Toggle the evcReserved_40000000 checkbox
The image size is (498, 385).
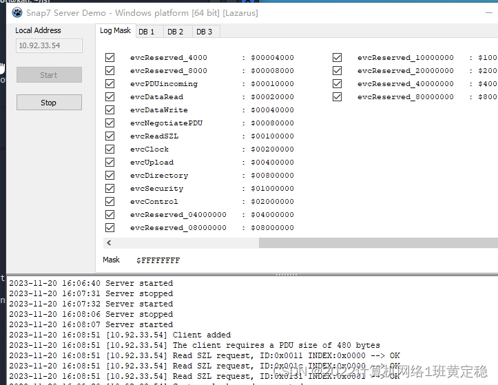click(338, 83)
